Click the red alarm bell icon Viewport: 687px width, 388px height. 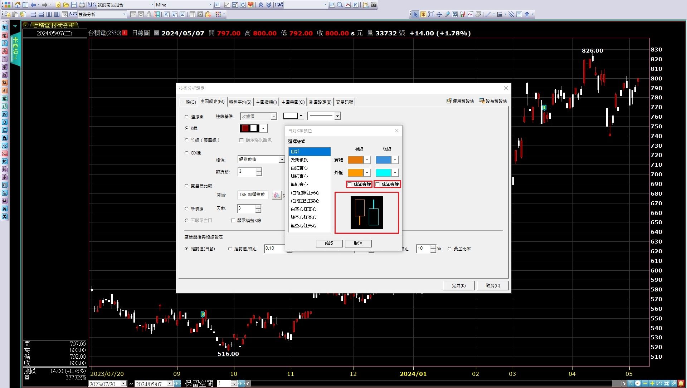point(681,383)
